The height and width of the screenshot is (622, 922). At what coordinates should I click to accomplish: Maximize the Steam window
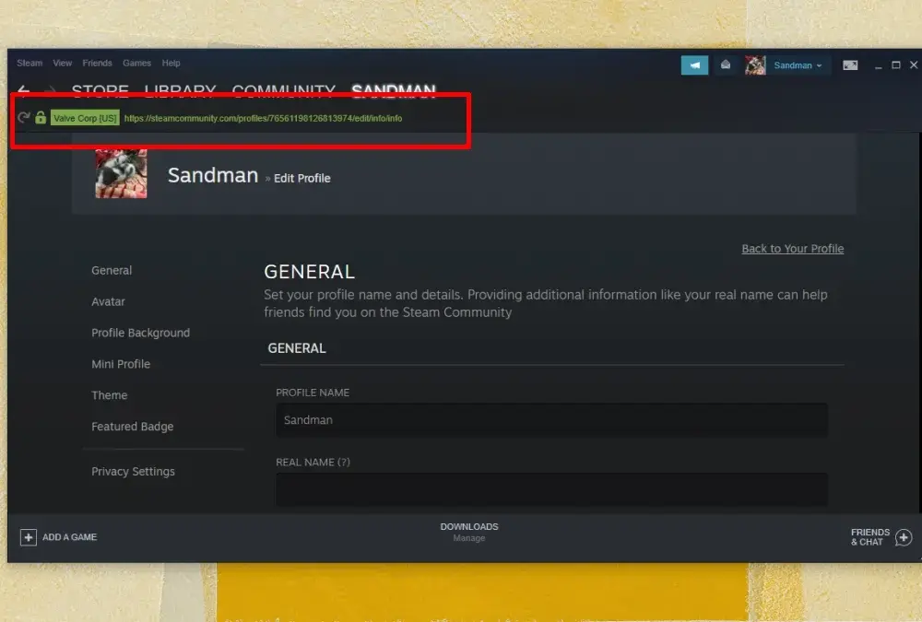pyautogui.click(x=895, y=65)
